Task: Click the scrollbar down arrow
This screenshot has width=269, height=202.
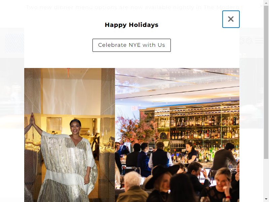Action: pyautogui.click(x=266, y=199)
